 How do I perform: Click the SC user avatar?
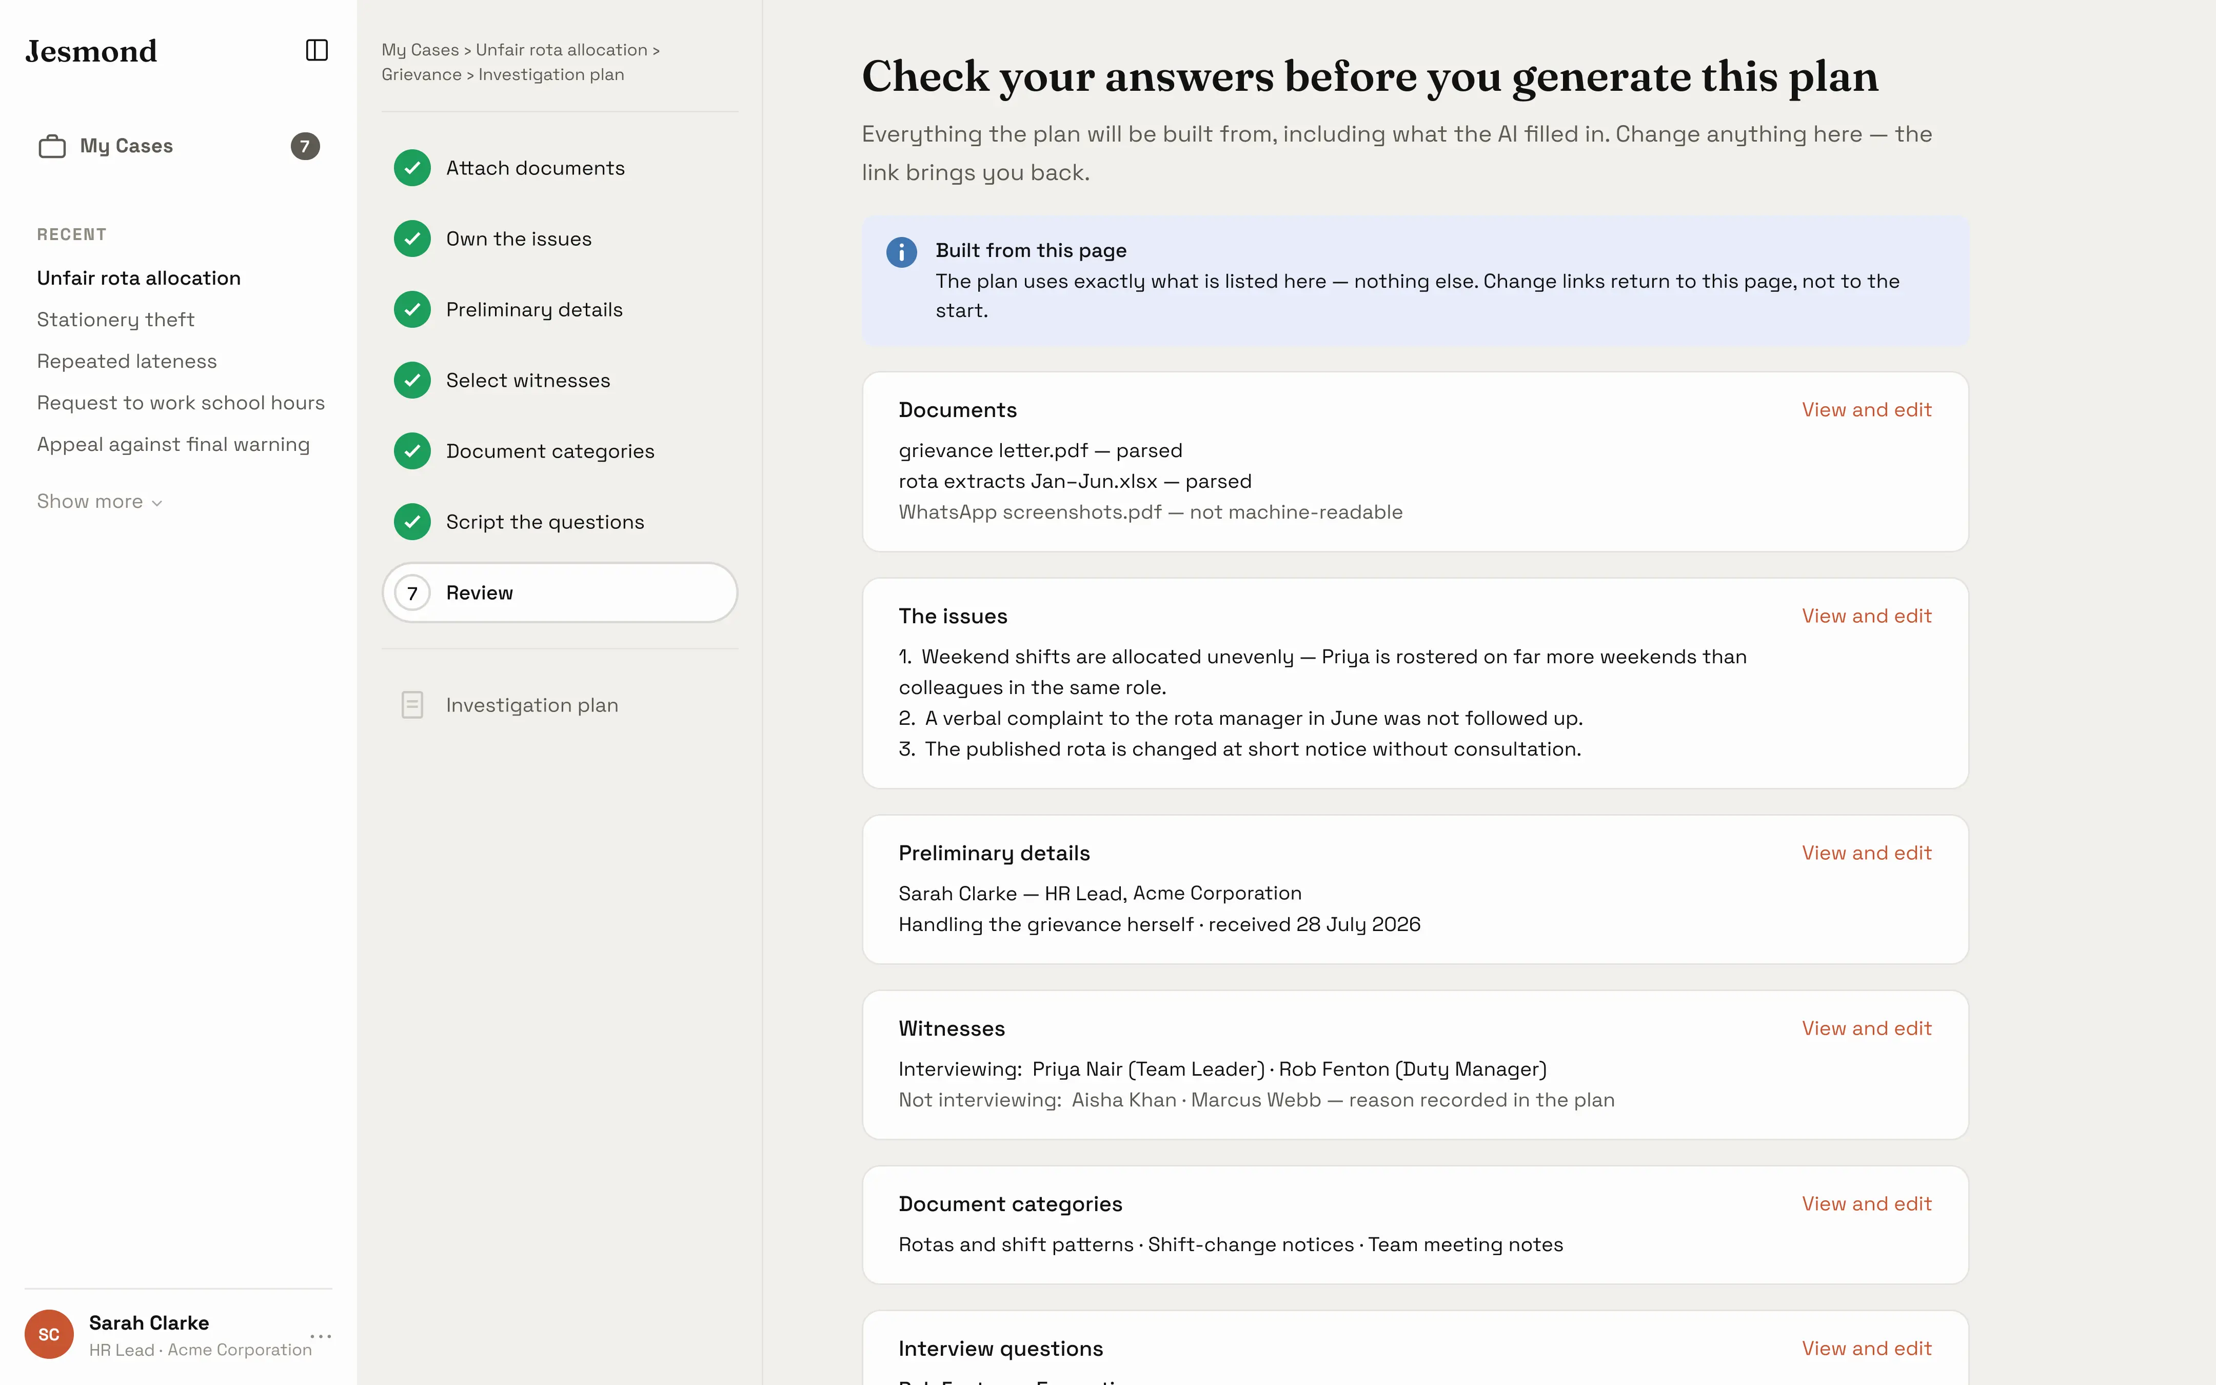coord(49,1335)
